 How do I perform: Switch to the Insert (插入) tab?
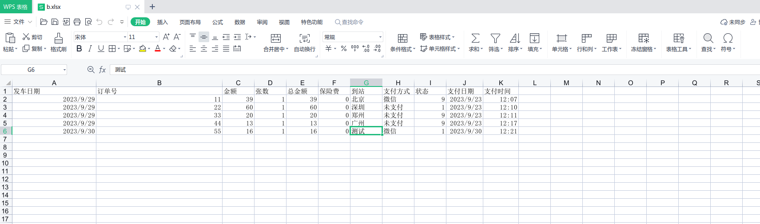pos(162,22)
